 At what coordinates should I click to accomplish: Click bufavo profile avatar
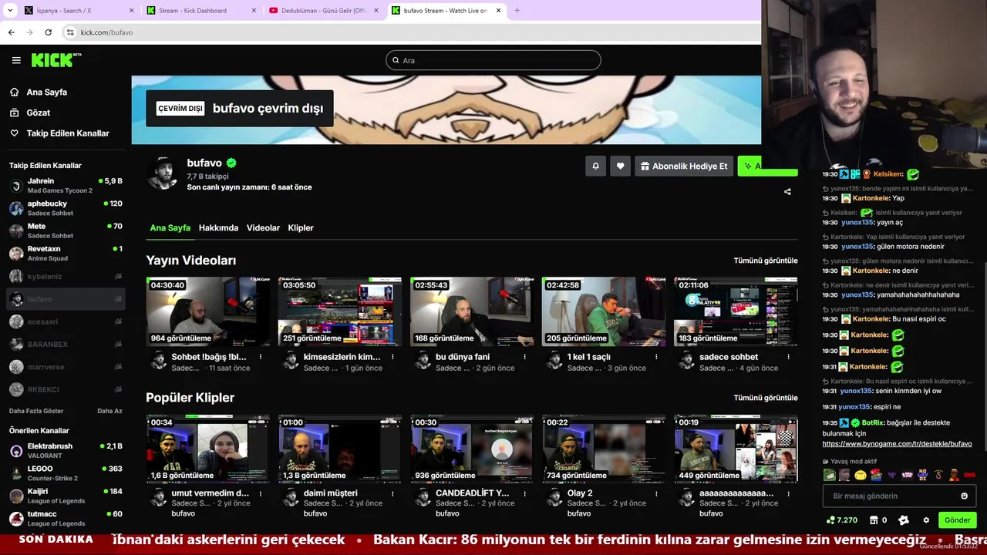tap(163, 173)
